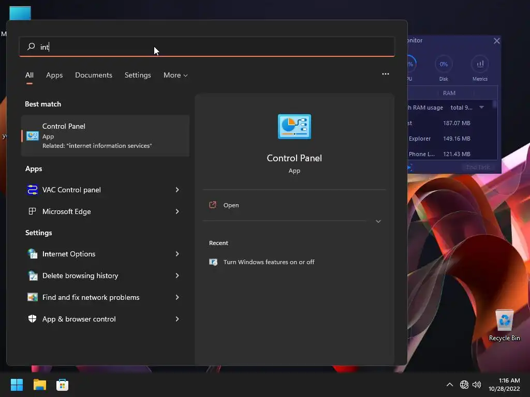This screenshot has height=397, width=530.
Task: Select Explorer 149.16 MB row in monitor
Action: click(450, 139)
